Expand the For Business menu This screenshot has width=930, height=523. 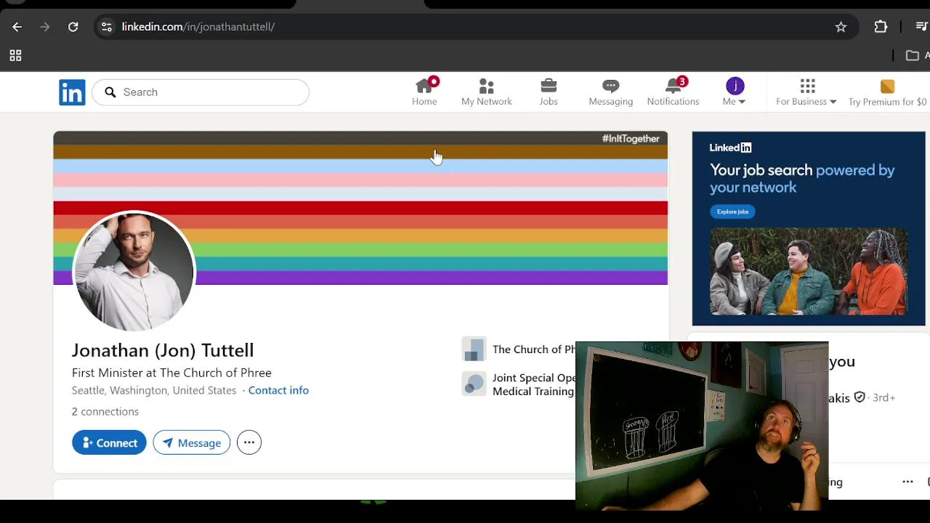(x=806, y=92)
